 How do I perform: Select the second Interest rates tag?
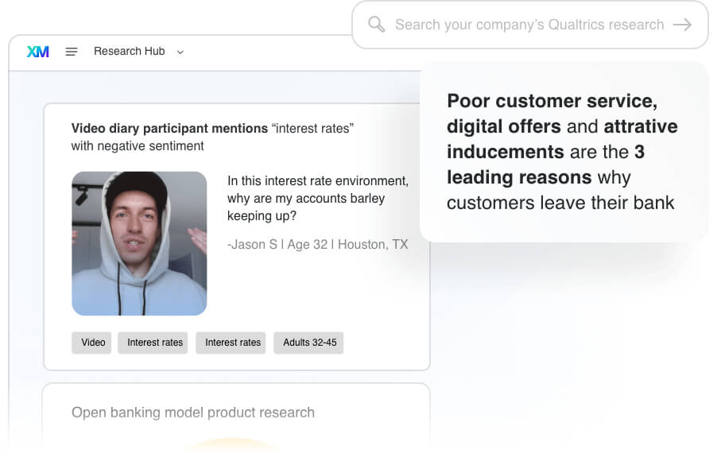pos(231,343)
